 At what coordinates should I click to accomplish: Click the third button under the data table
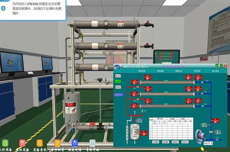175,142
